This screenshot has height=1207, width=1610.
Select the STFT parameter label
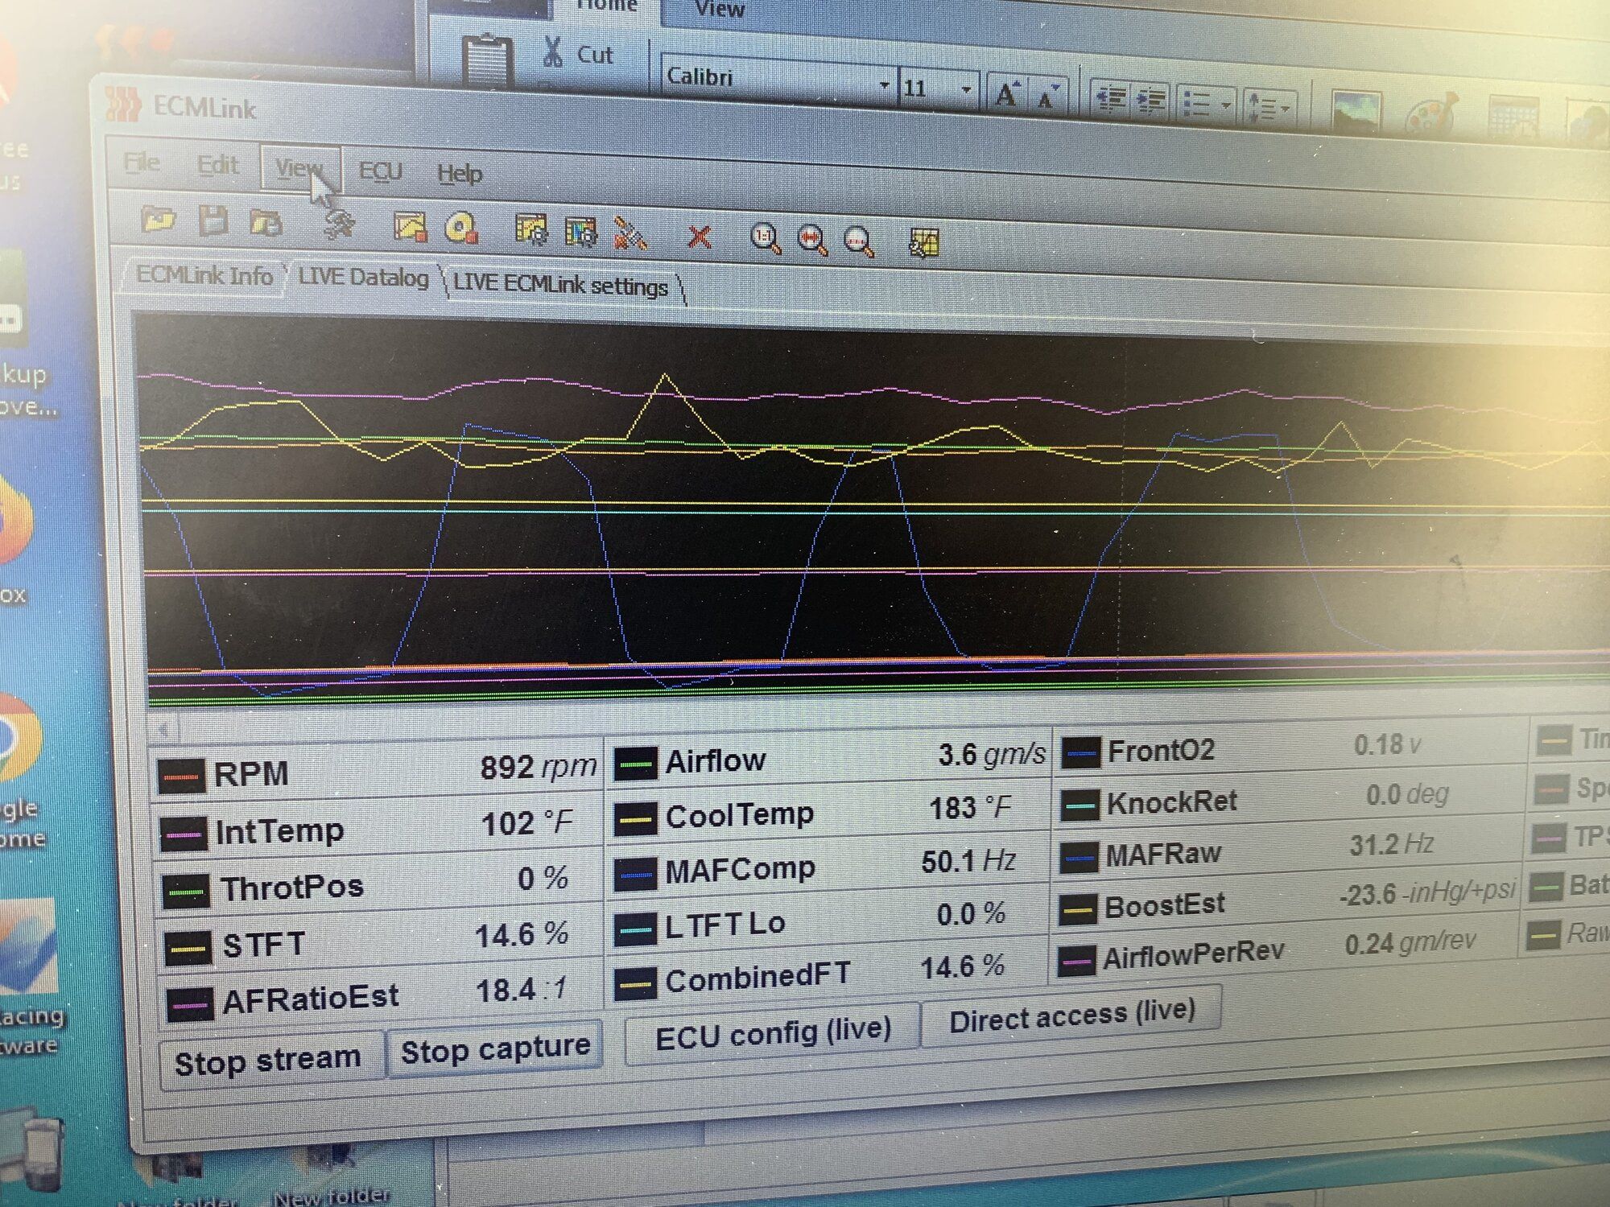click(264, 945)
